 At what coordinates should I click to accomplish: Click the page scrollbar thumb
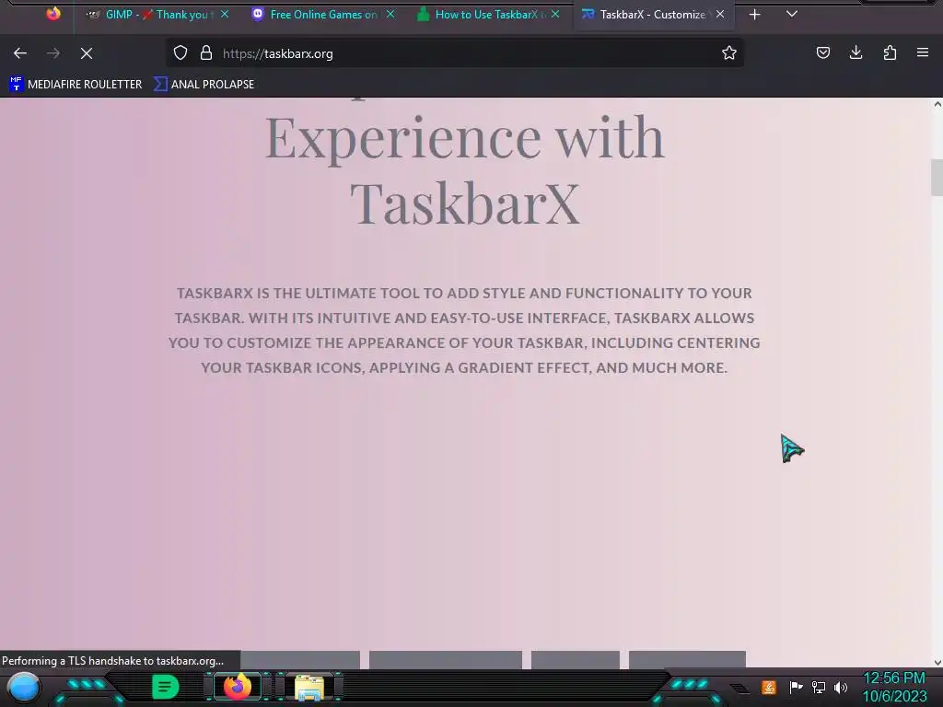[937, 178]
